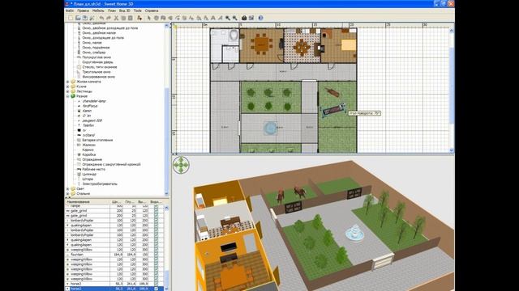The height and width of the screenshot is (291, 519).
Task: Toggle visibility checkbox of highlighted horse2 row
Action: (x=156, y=289)
